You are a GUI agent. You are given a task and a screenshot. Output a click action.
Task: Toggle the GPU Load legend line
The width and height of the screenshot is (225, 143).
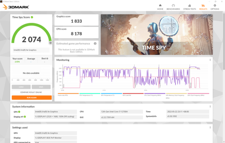[133, 94]
